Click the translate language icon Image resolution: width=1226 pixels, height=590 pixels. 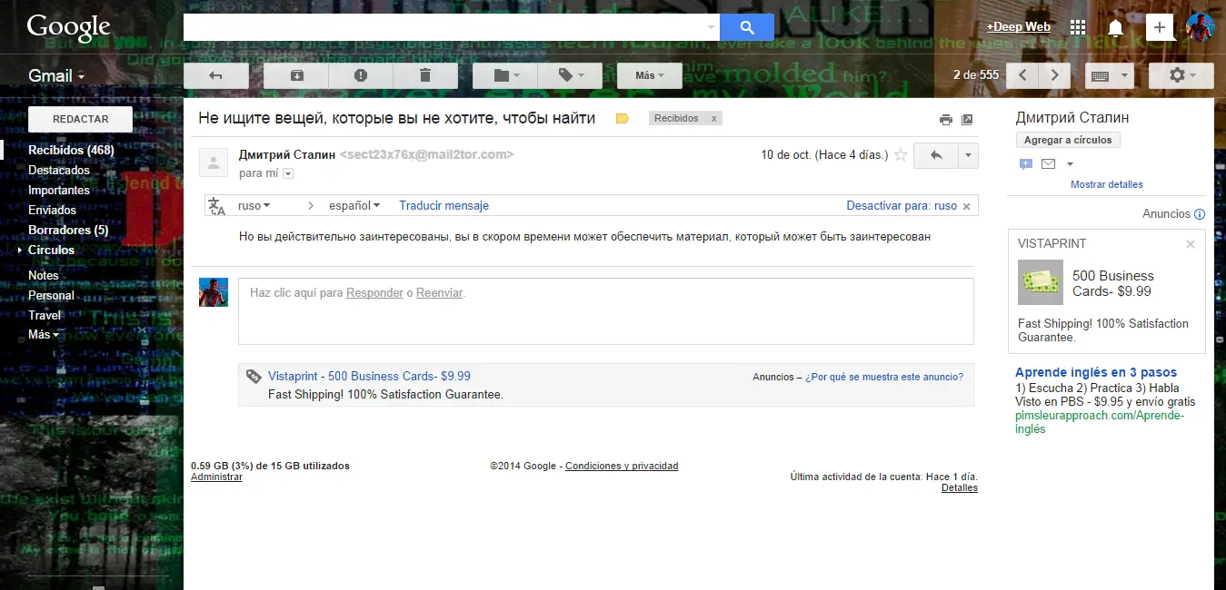(x=216, y=206)
